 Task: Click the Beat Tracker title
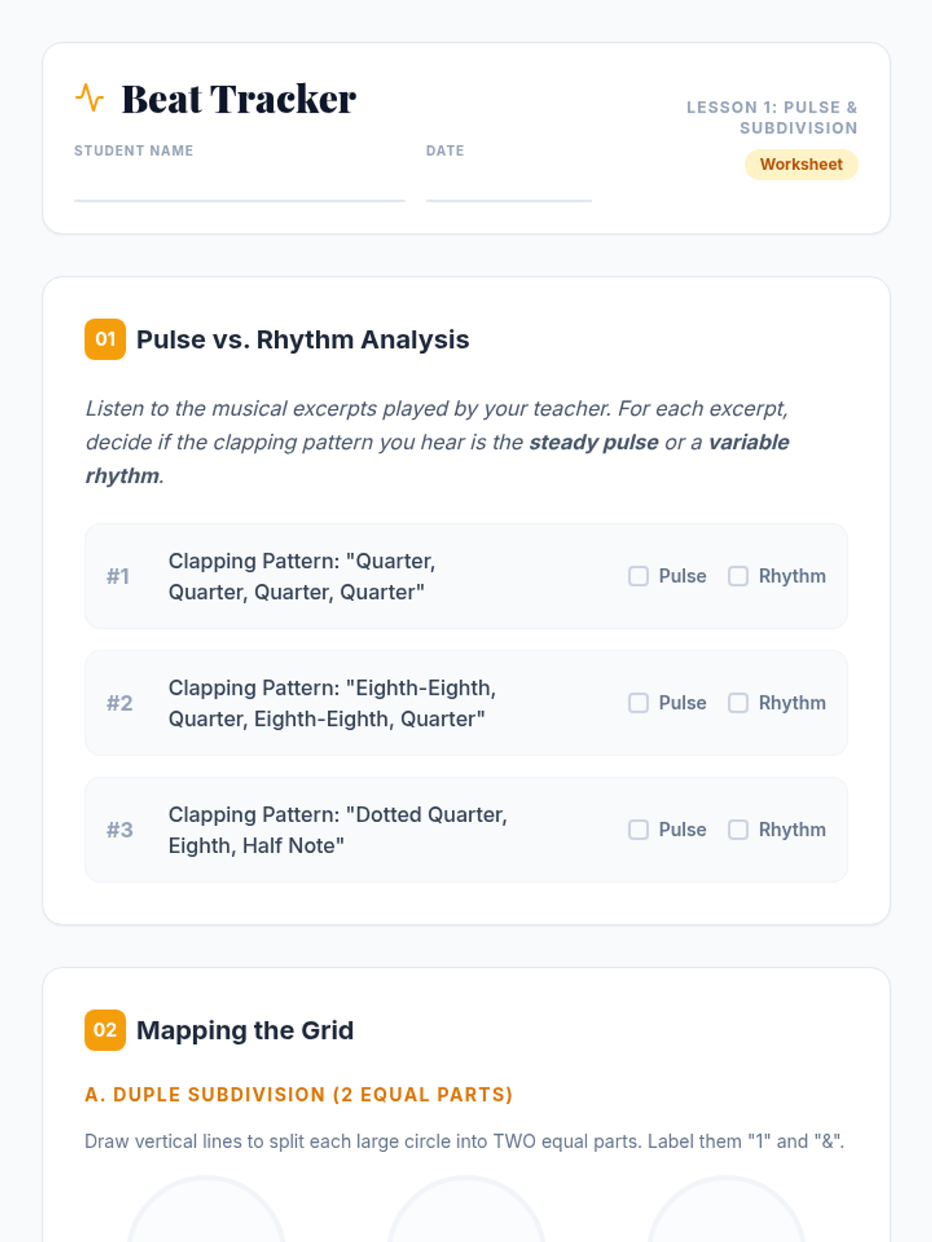click(x=238, y=99)
